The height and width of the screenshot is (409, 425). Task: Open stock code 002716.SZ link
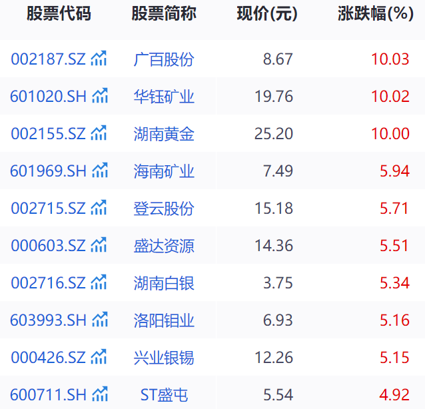tap(48, 282)
